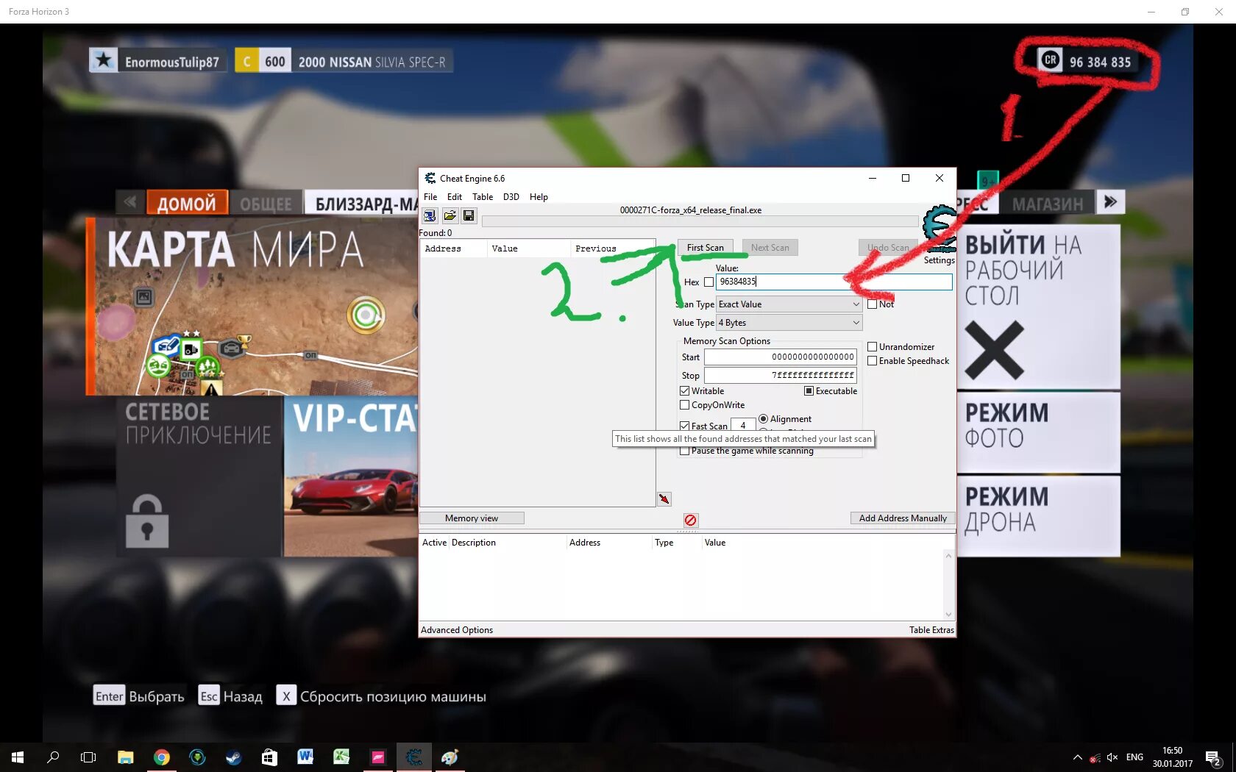Enable Speedhack checkbox
Viewport: 1236px width, 772px height.
point(872,361)
